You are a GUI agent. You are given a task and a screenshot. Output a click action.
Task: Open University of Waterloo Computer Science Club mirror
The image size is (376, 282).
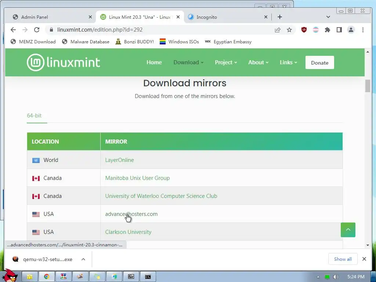point(161,196)
